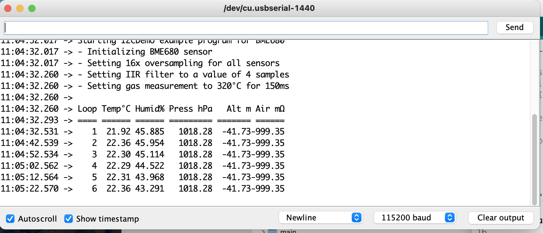Close the serial monitor window
Screen dimensions: 543x233
tap(8, 8)
